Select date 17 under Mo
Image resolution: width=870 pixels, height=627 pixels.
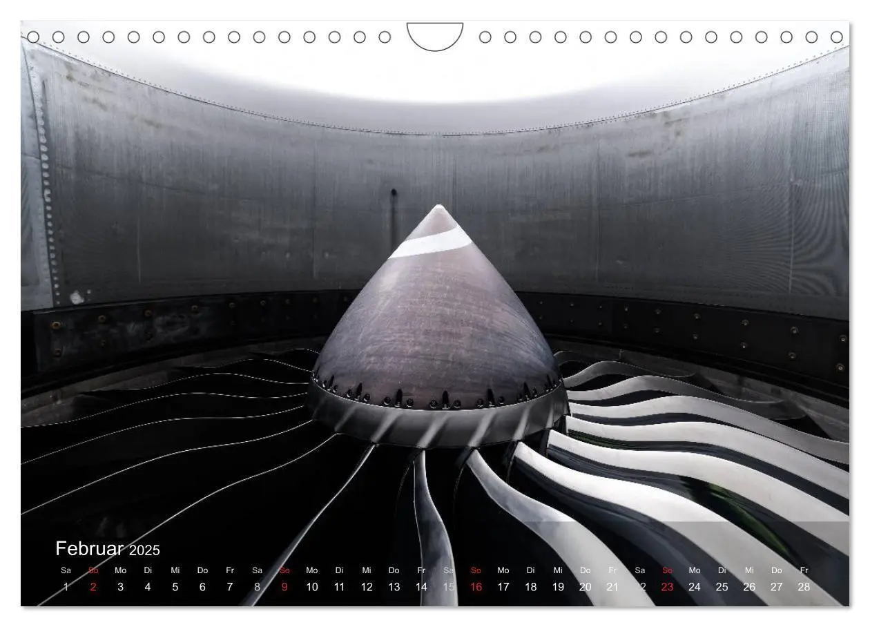tap(503, 587)
